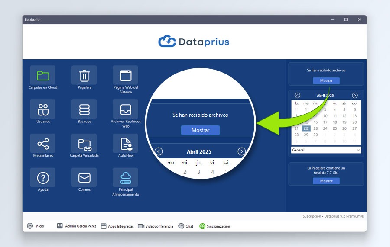Close the Escritorio window
The height and width of the screenshot is (247, 390).
pos(360,19)
